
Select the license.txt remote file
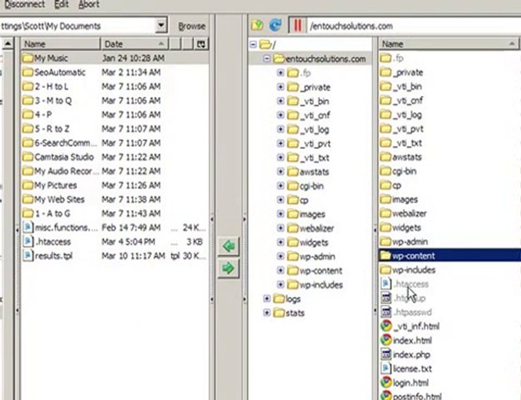click(406, 369)
